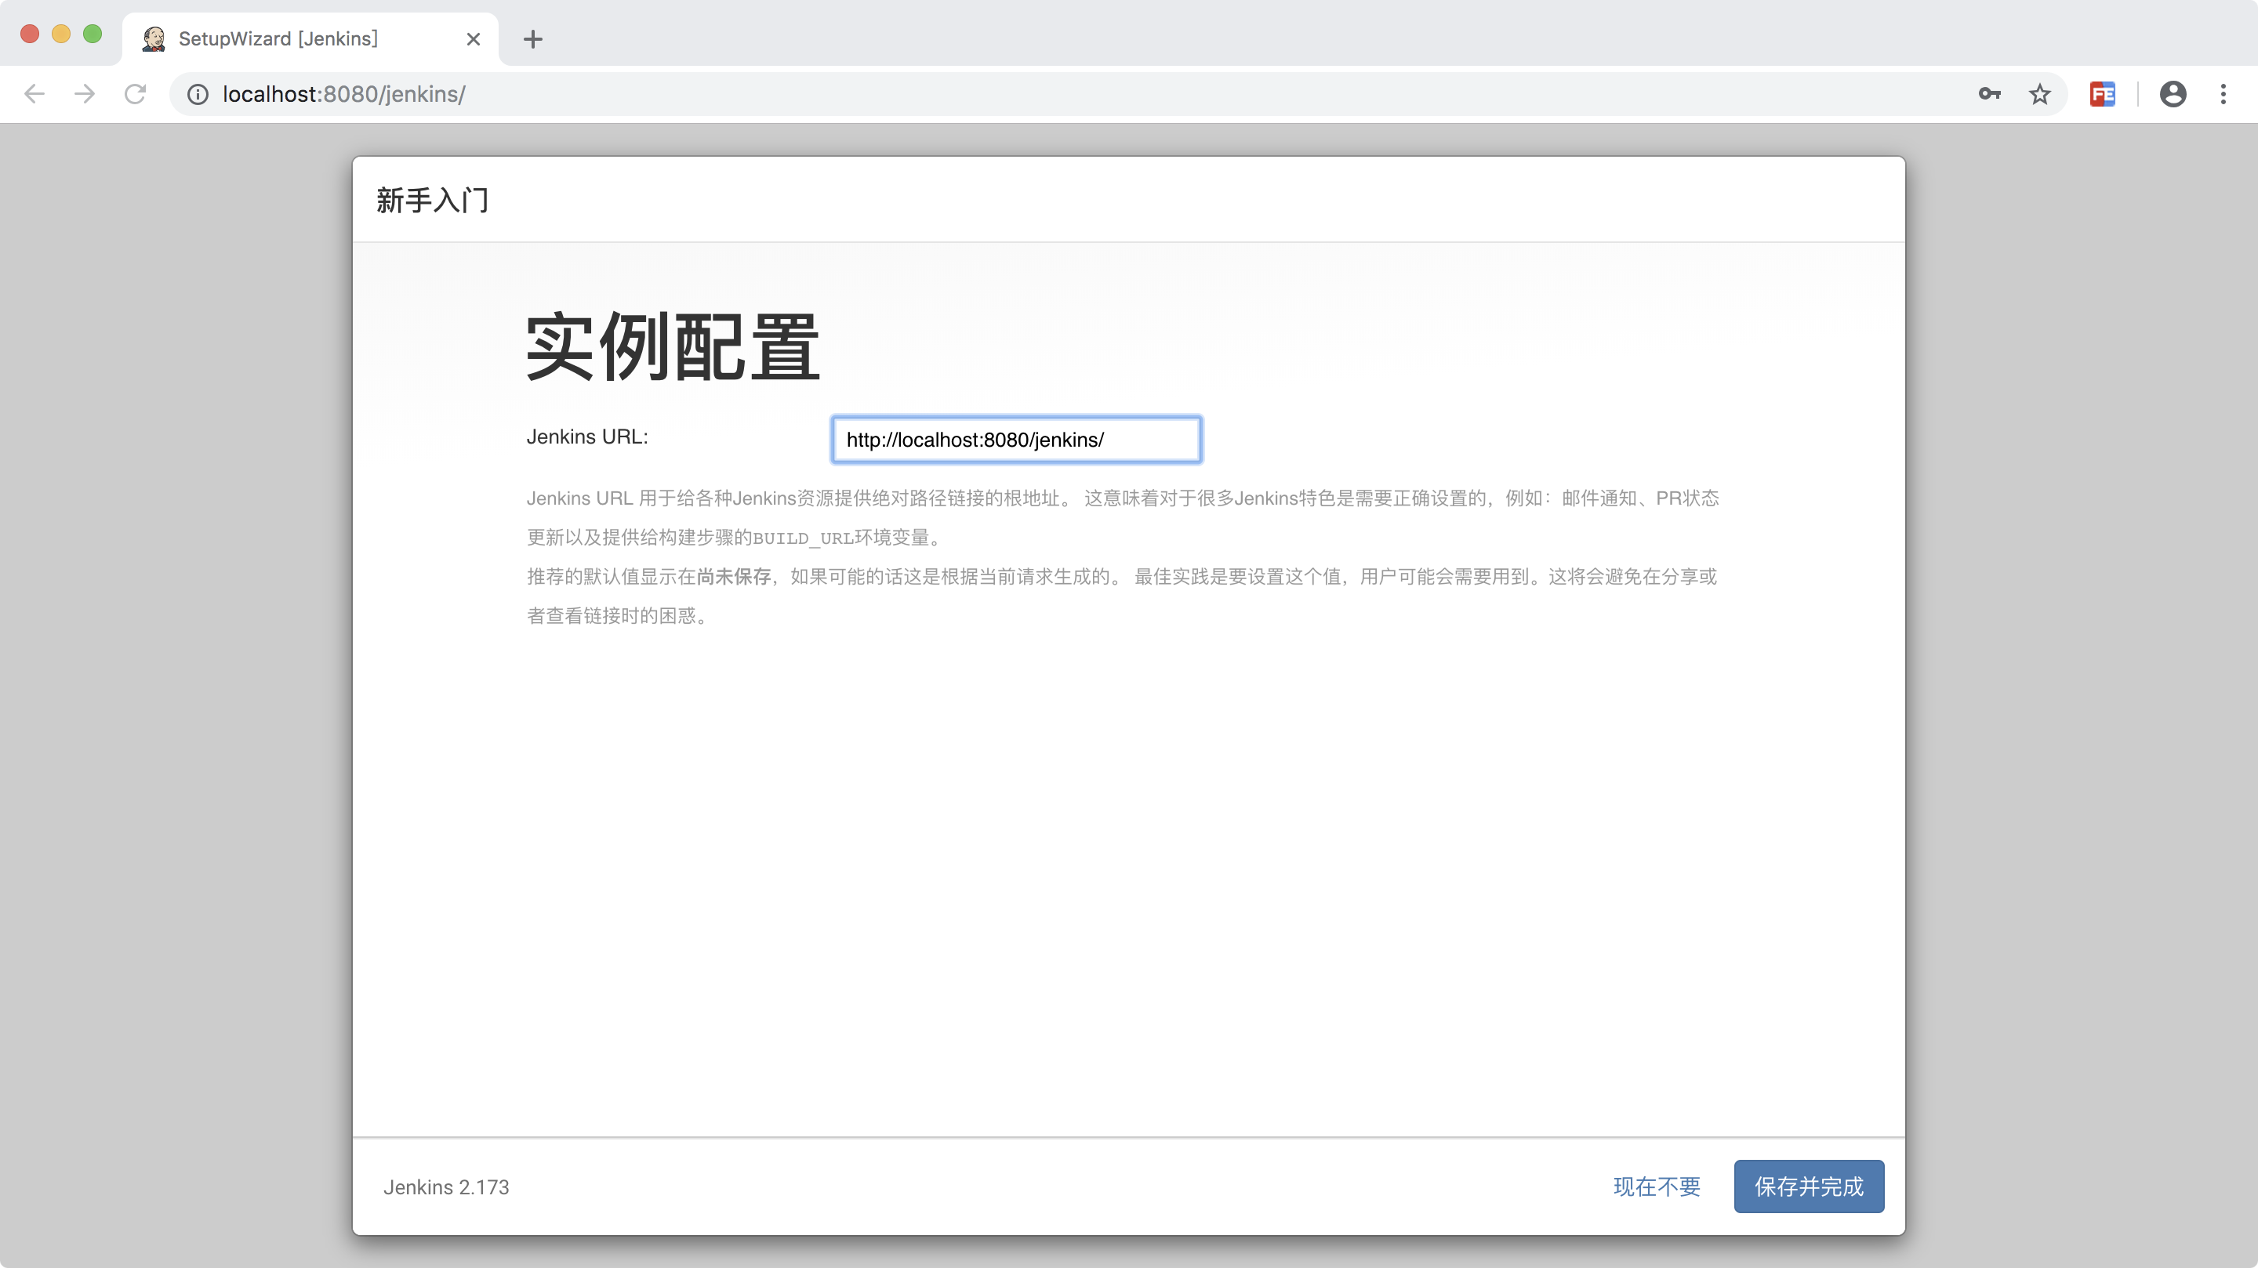Click the browser back arrow

tap(34, 94)
